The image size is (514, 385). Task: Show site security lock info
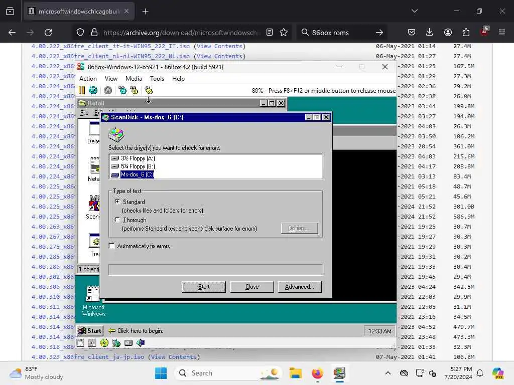[94, 33]
